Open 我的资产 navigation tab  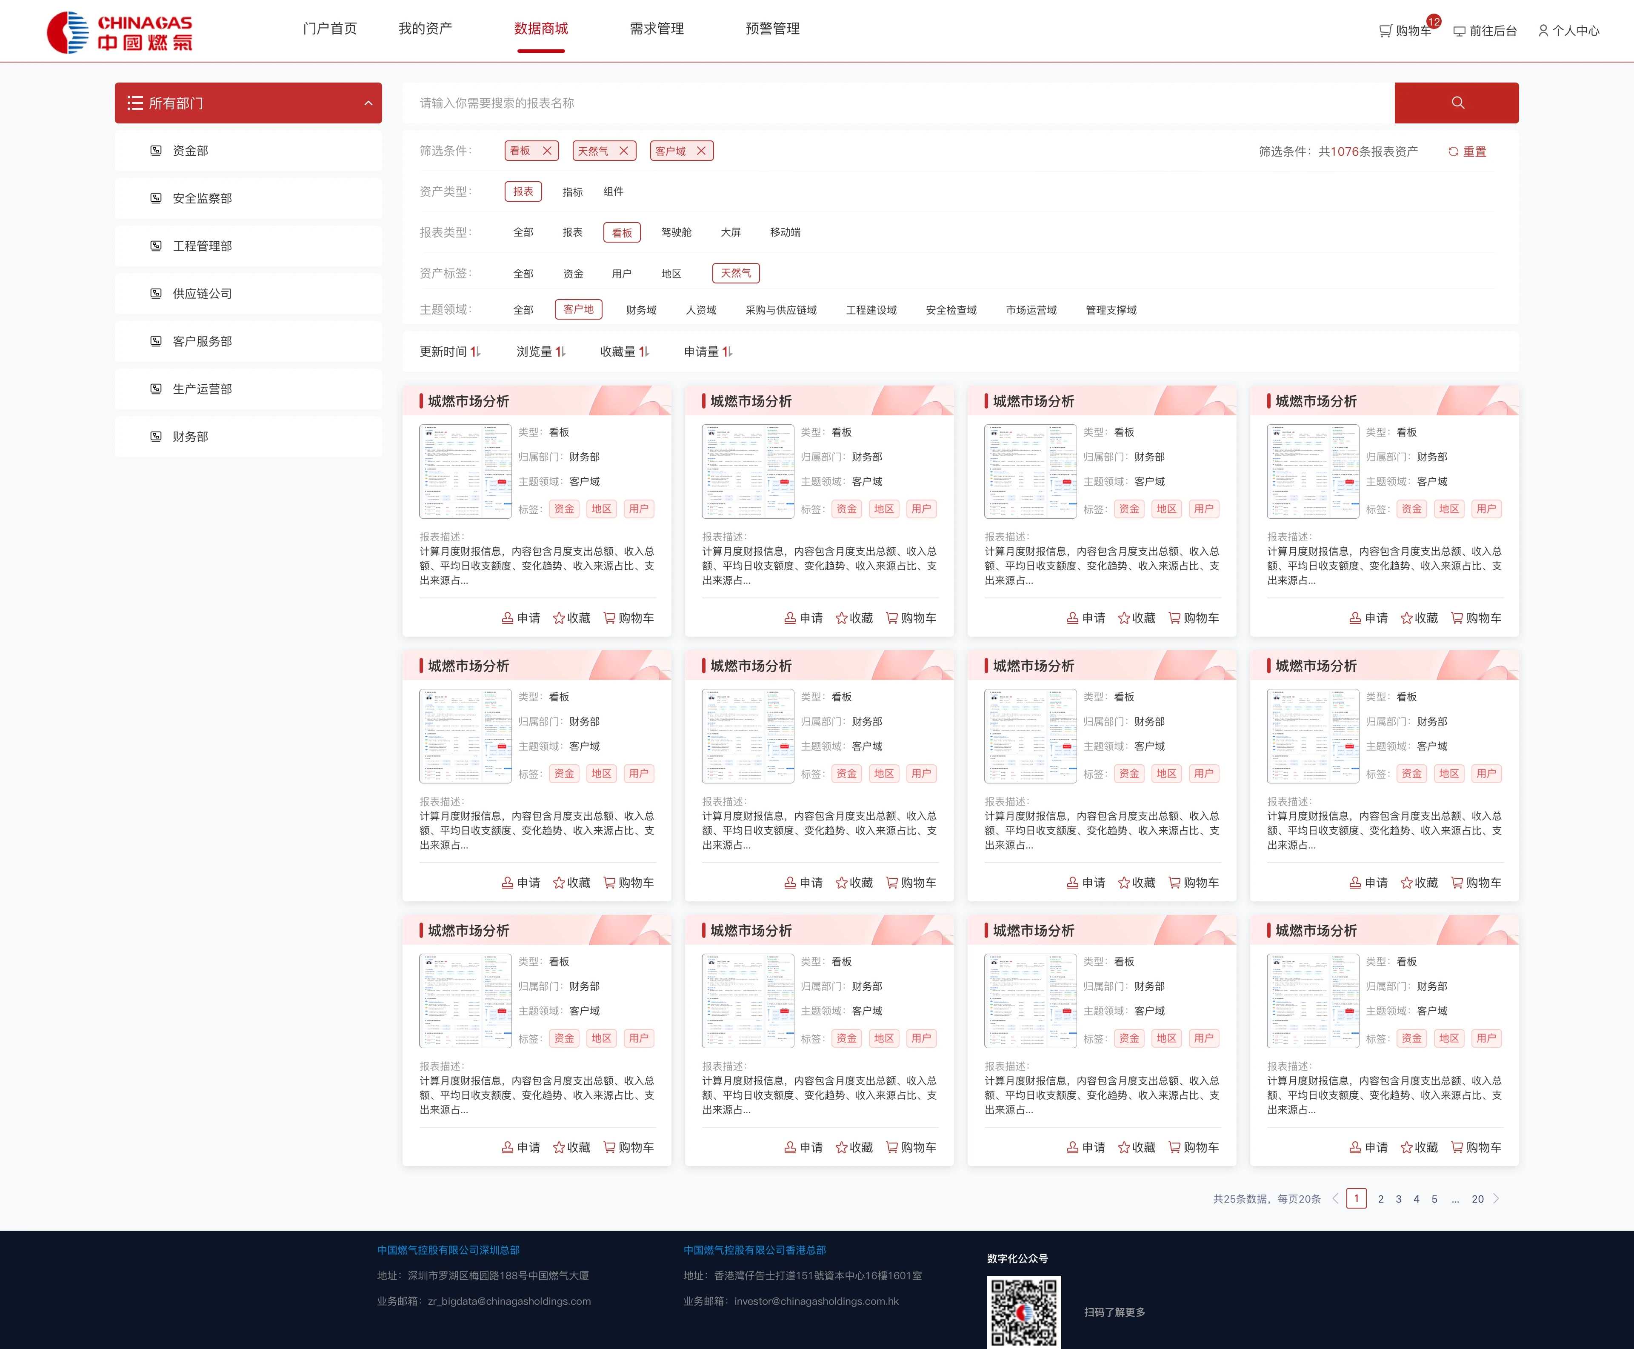tap(425, 29)
